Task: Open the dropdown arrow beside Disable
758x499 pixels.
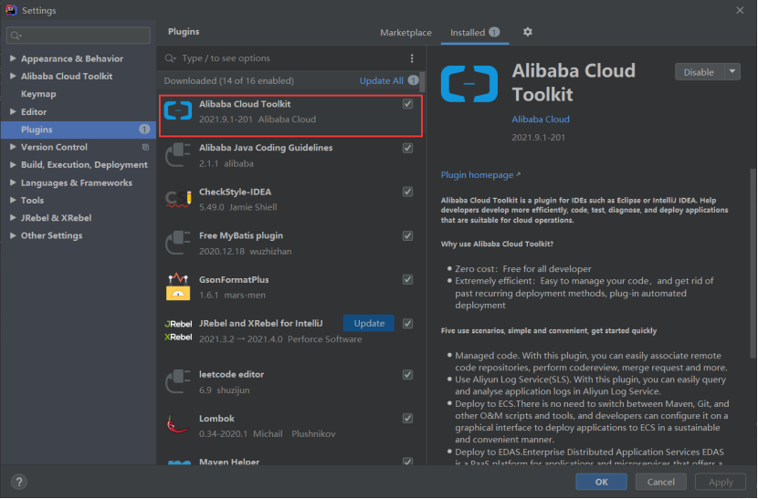Action: (732, 72)
